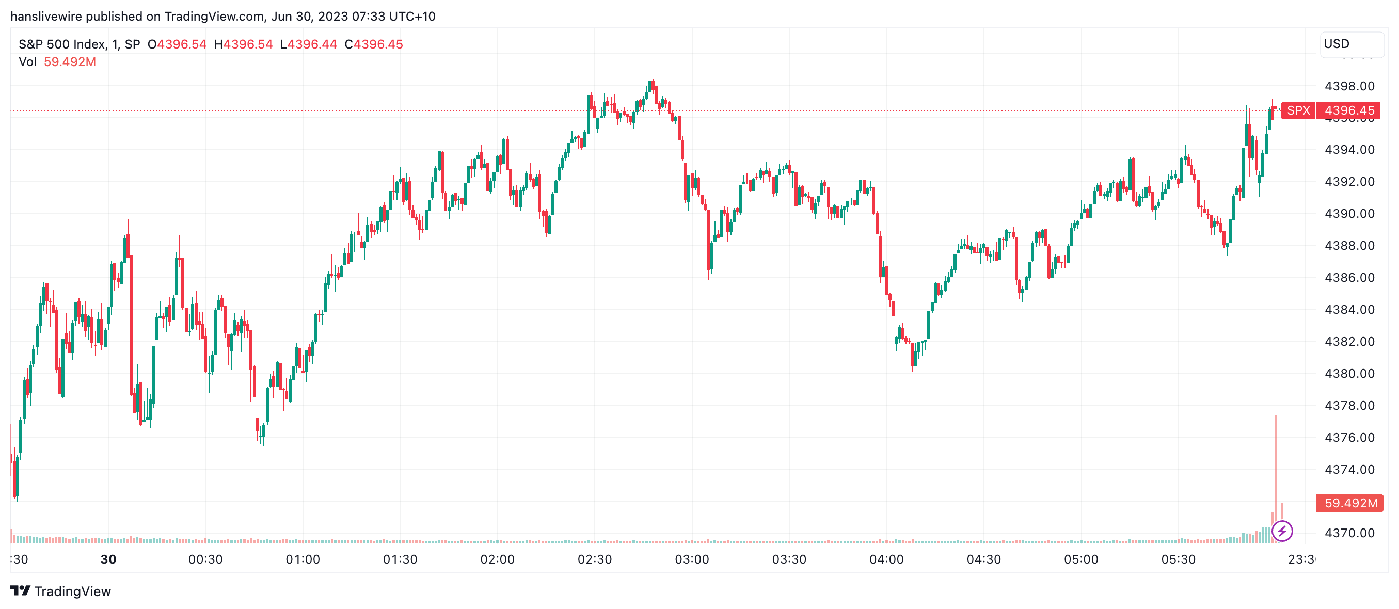Click the high value H4396.54
The image size is (1399, 609).
coord(243,44)
